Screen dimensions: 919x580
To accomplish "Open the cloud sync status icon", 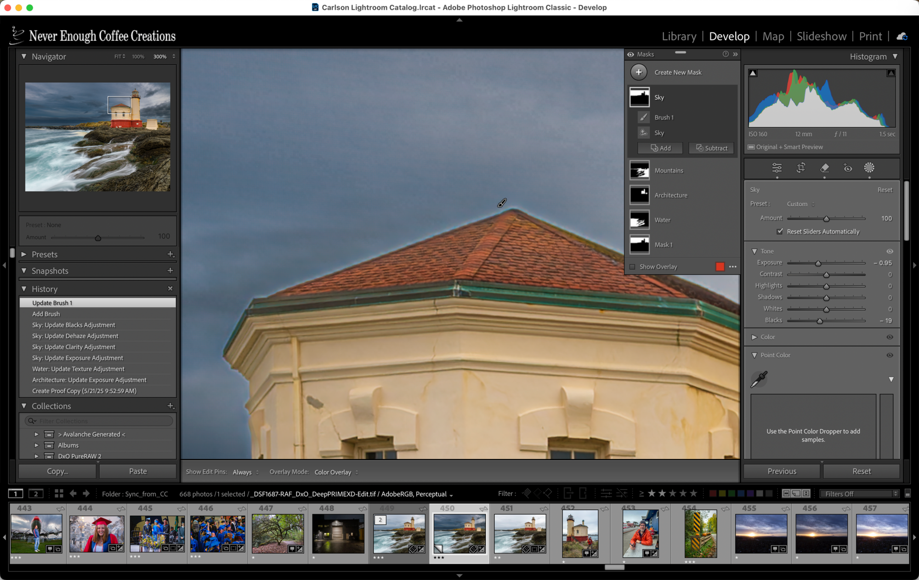I will click(x=902, y=36).
